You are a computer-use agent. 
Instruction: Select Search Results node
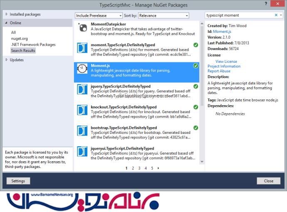pos(23,50)
